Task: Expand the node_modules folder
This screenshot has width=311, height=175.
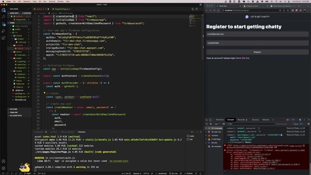Action: [x=19, y=26]
